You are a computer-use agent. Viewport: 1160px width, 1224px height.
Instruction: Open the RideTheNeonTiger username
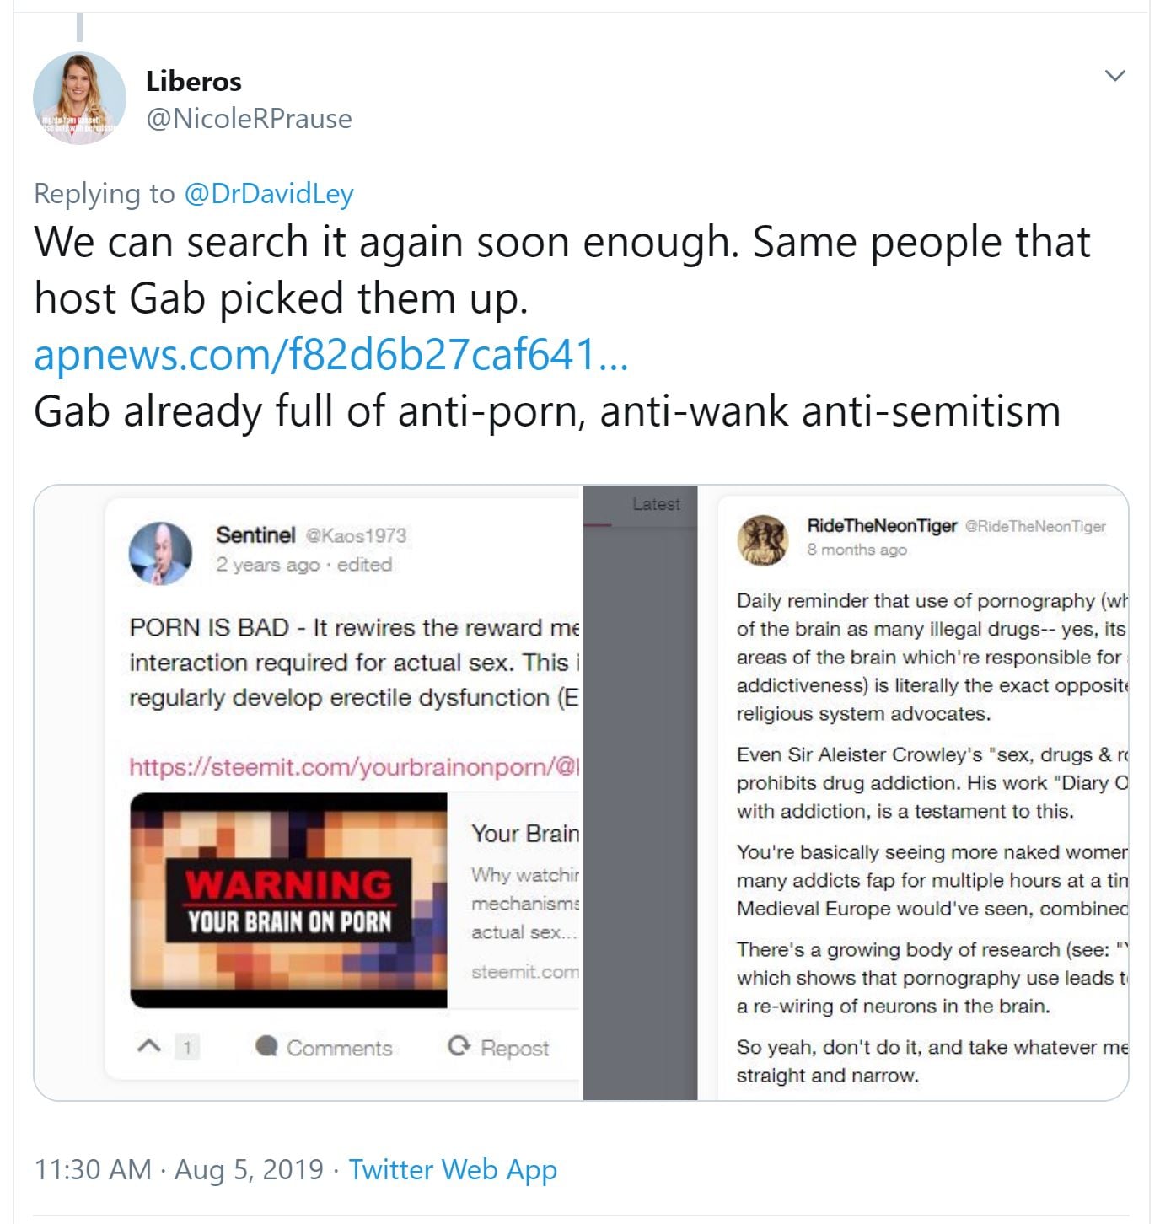click(x=882, y=526)
